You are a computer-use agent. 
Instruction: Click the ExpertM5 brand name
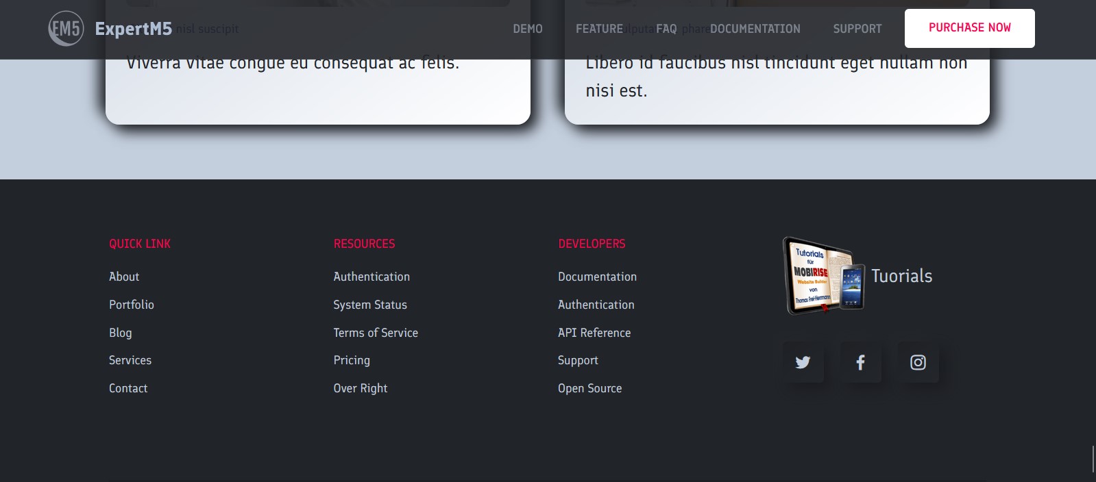(x=134, y=29)
